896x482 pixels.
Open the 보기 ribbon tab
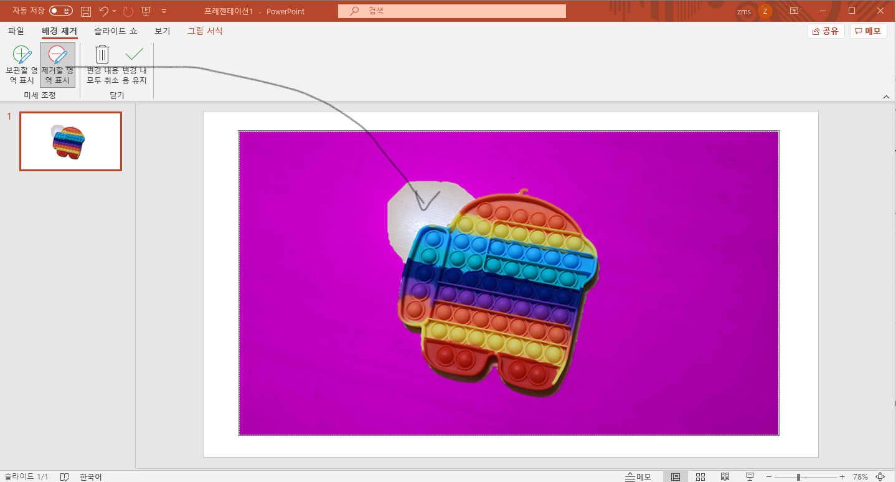pos(163,31)
